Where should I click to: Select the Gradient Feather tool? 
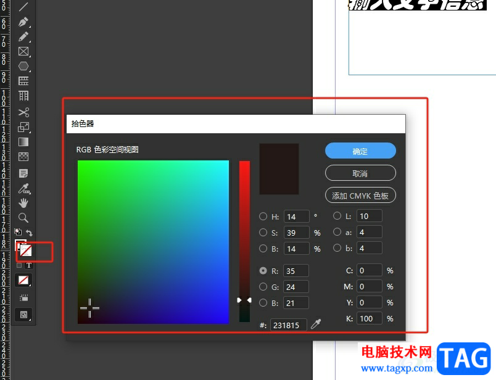point(23,157)
